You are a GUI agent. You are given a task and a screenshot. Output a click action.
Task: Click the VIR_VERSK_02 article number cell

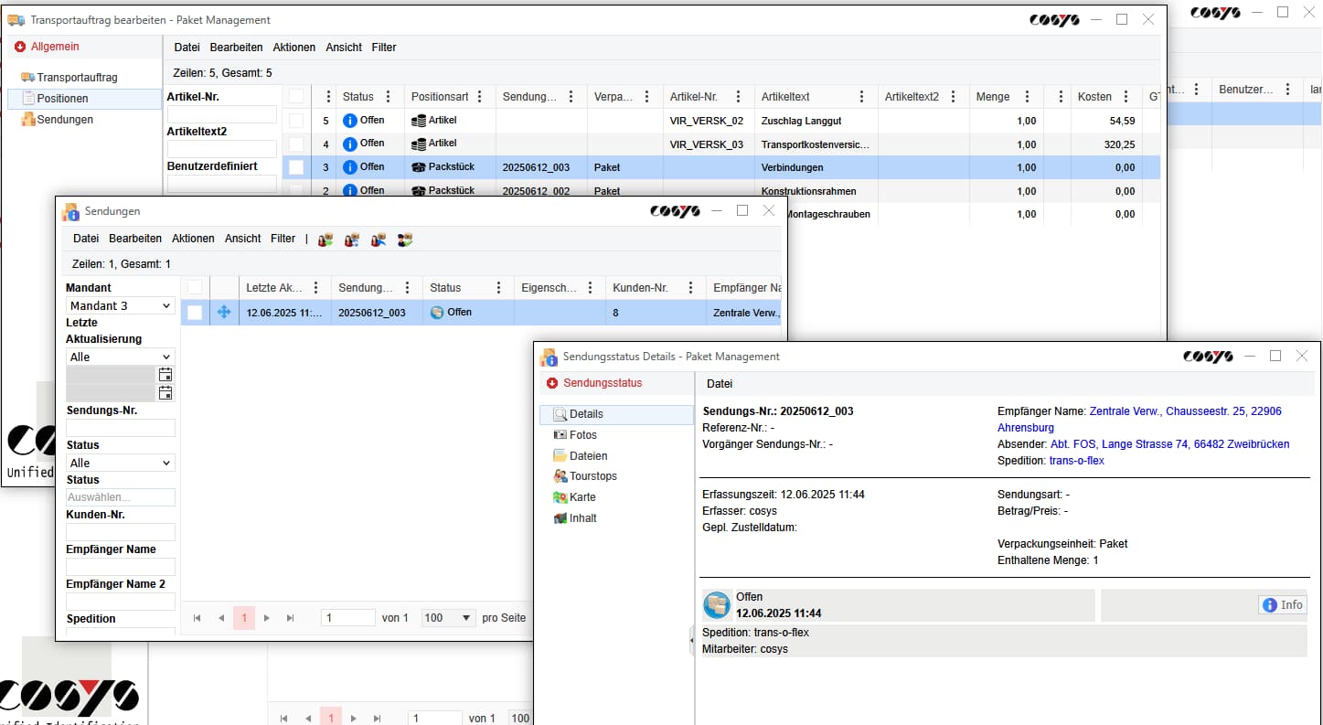(709, 120)
